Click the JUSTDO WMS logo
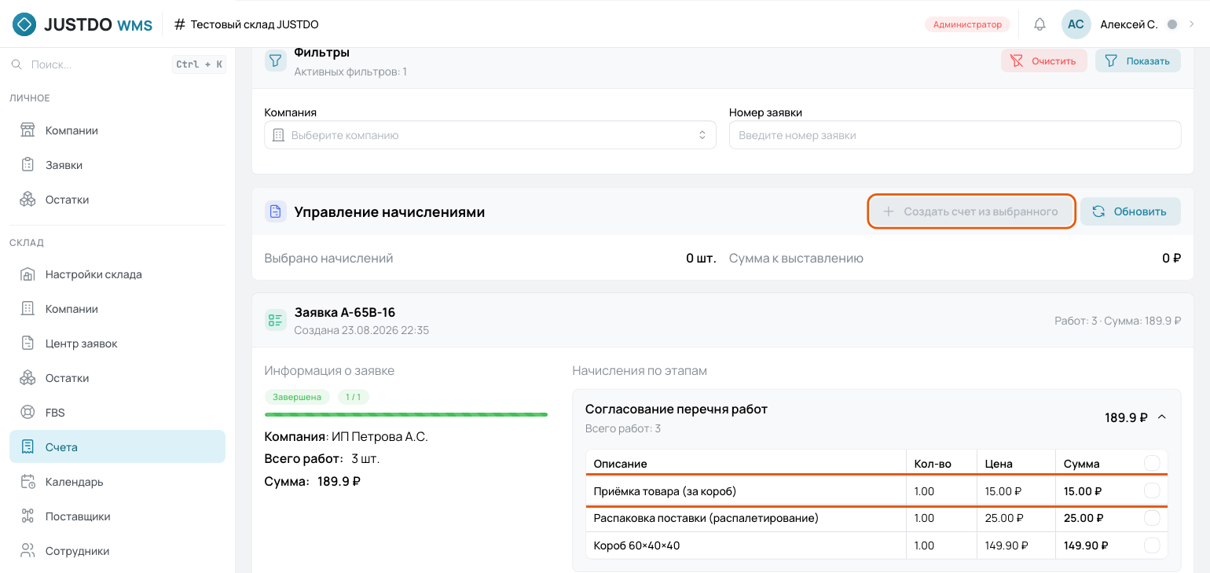 click(x=82, y=24)
